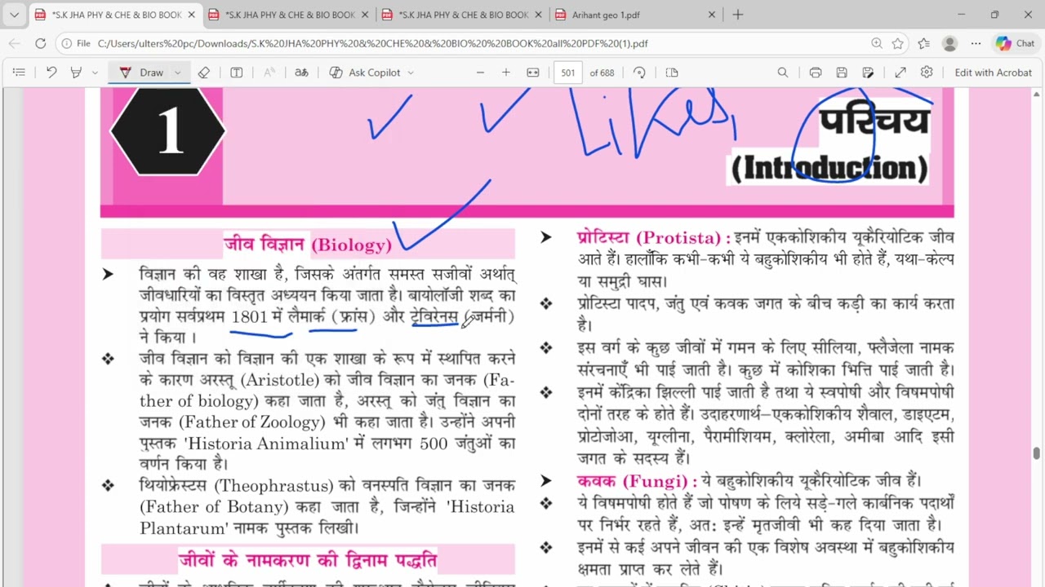Open the browser Settings and more menu

click(x=976, y=43)
